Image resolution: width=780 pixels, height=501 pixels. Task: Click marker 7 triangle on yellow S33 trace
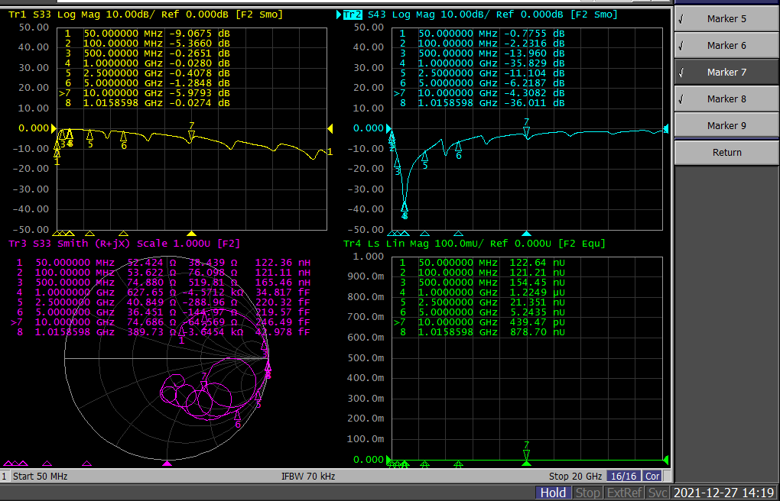pos(191,136)
